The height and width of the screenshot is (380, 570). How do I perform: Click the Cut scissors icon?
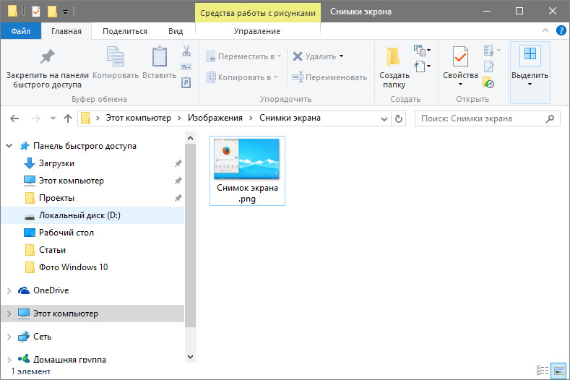click(186, 51)
